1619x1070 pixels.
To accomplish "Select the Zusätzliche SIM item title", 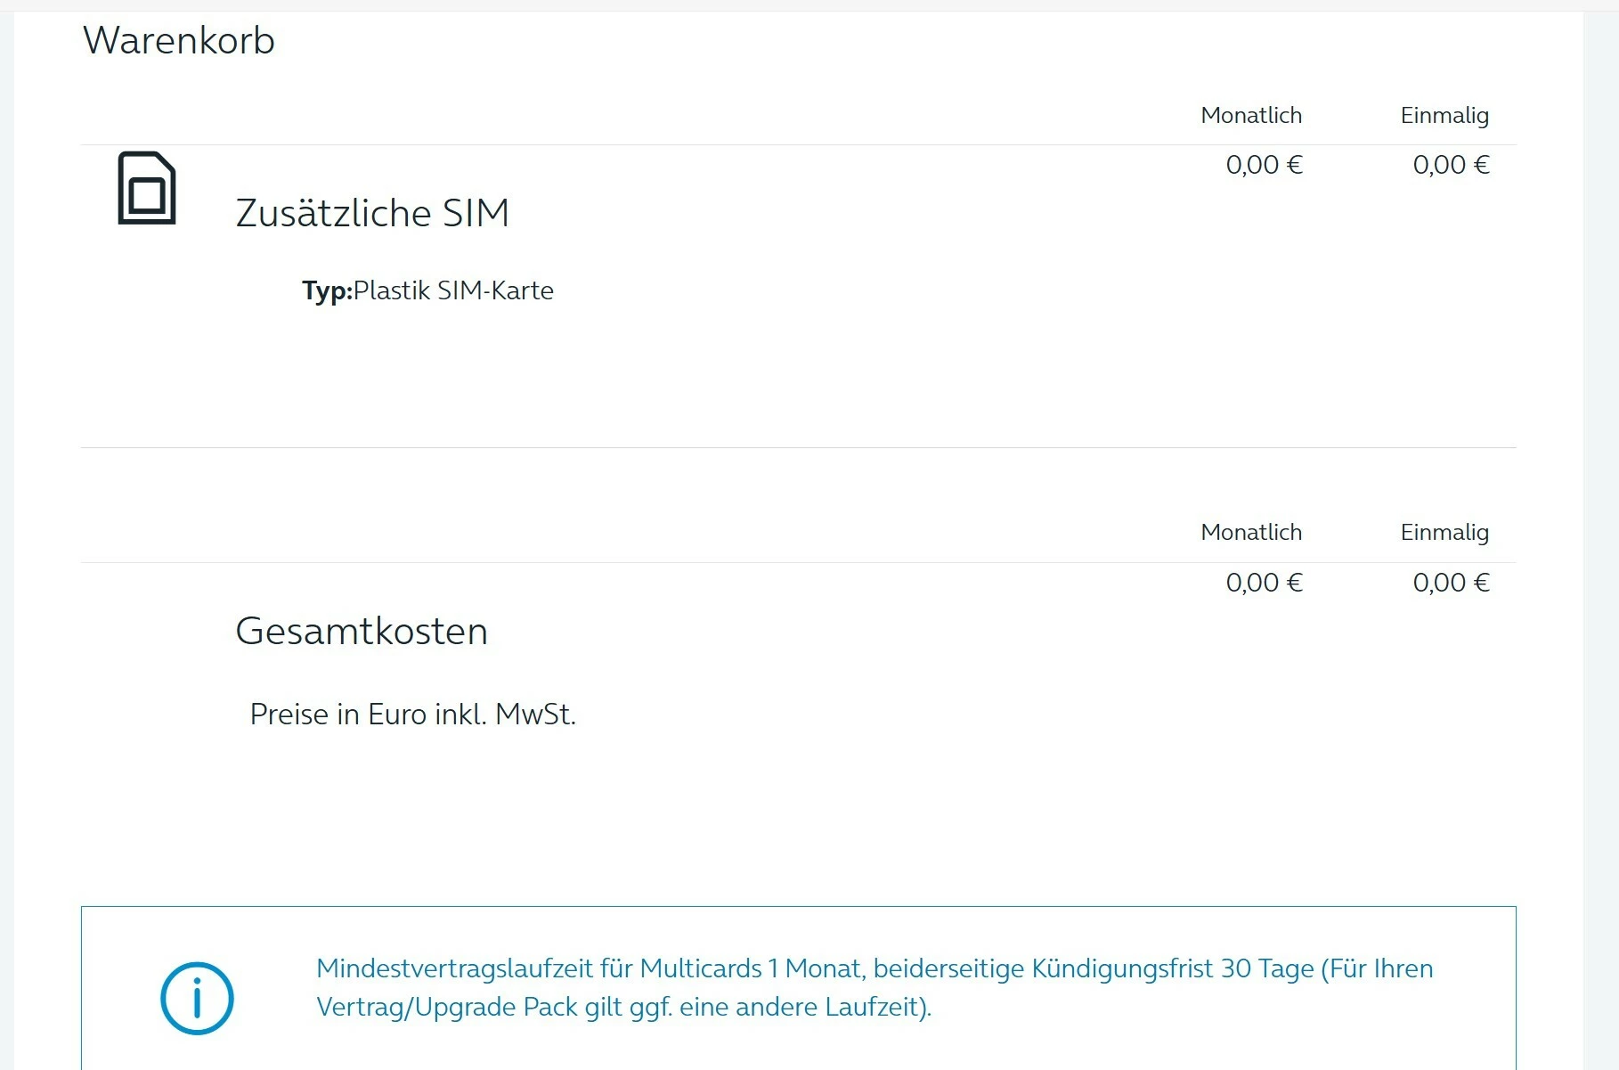I will (372, 214).
